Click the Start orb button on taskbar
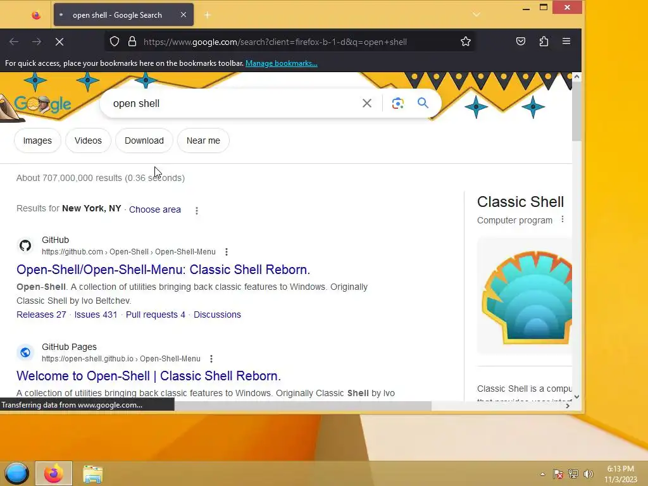Screen dimensions: 648x486 (16, 473)
